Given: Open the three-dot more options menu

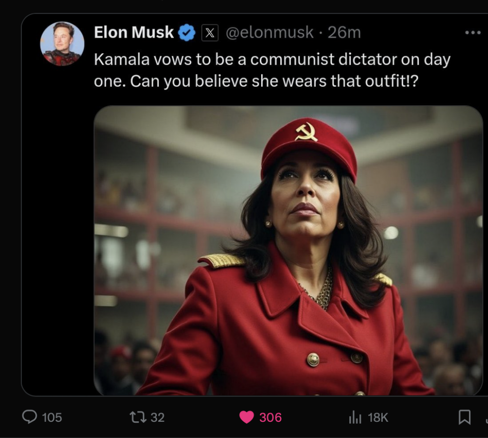Looking at the screenshot, I should coord(472,32).
